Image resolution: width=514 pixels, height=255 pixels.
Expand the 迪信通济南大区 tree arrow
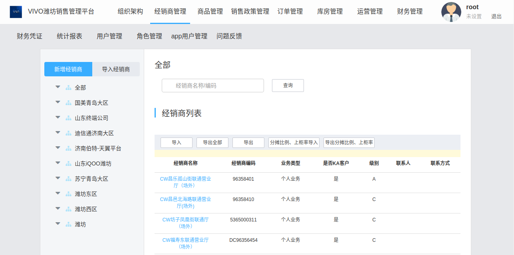point(58,132)
